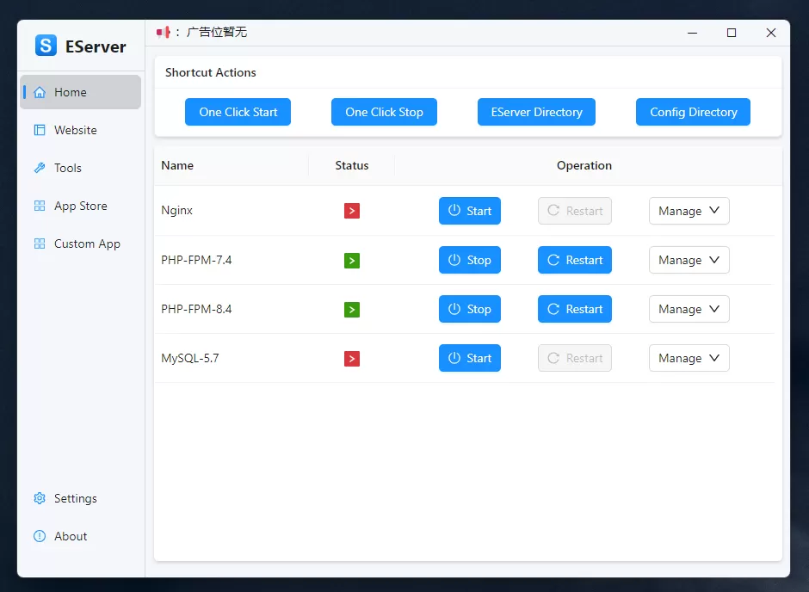Open the Config Directory
The height and width of the screenshot is (592, 809).
point(693,112)
